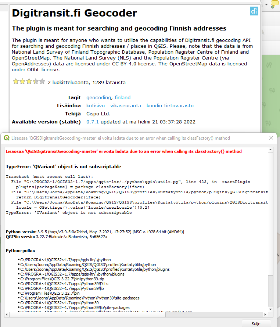Click the 'Python39\DLLs' path entry

pos(64,284)
